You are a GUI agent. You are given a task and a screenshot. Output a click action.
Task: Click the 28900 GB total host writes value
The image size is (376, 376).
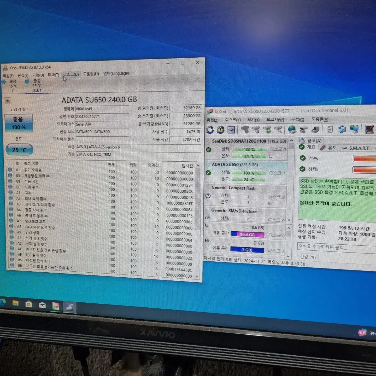point(185,116)
